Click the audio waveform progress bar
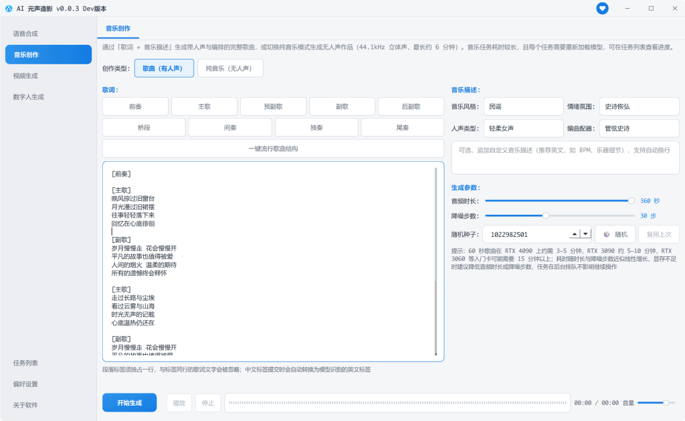Screen dimensions: 685x421 click(x=397, y=403)
